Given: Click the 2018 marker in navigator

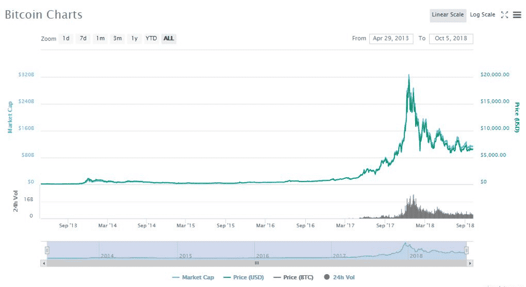Looking at the screenshot, I should 416,256.
